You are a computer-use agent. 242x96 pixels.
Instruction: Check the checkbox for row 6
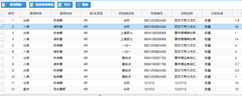[x=3, y=52]
